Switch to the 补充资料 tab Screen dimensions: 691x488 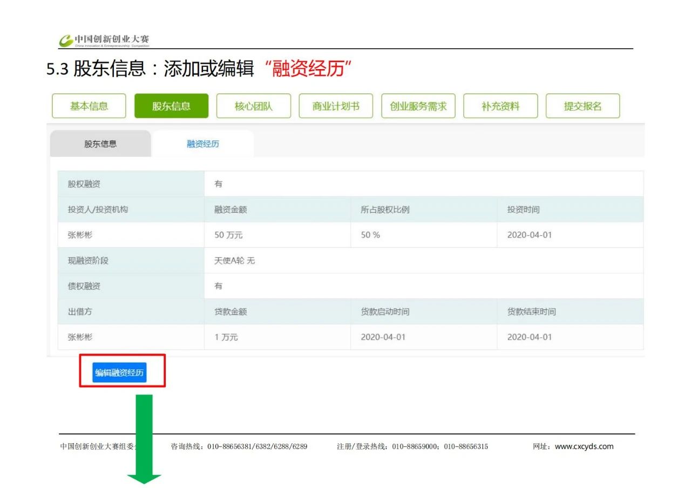500,106
